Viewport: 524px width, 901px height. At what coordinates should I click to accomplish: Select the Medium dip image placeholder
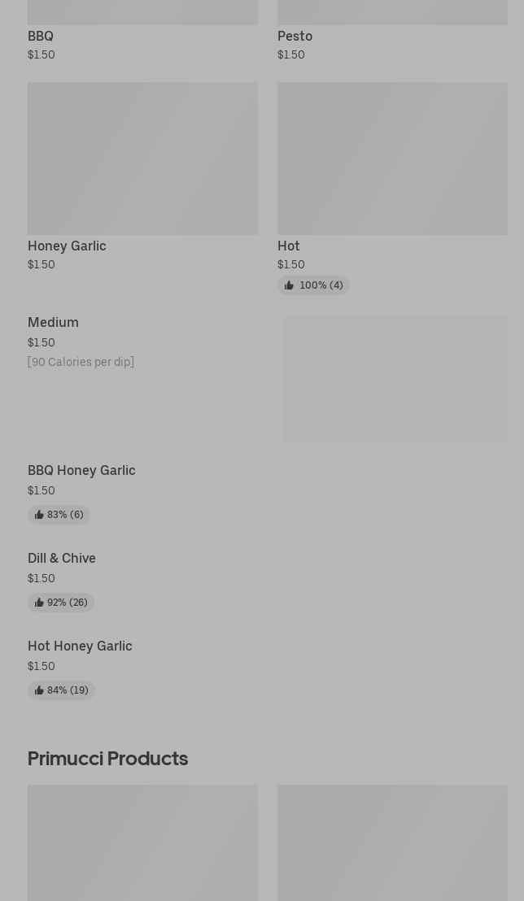pyautogui.click(x=395, y=379)
